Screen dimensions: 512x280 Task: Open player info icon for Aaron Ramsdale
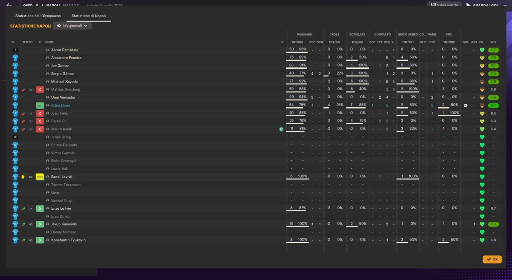coord(48,50)
